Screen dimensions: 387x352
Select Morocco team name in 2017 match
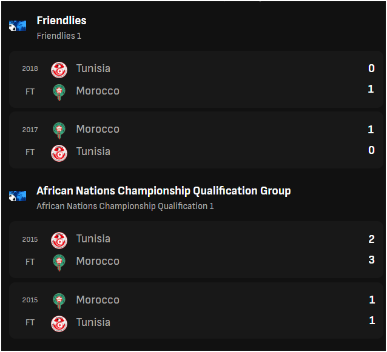click(x=98, y=129)
